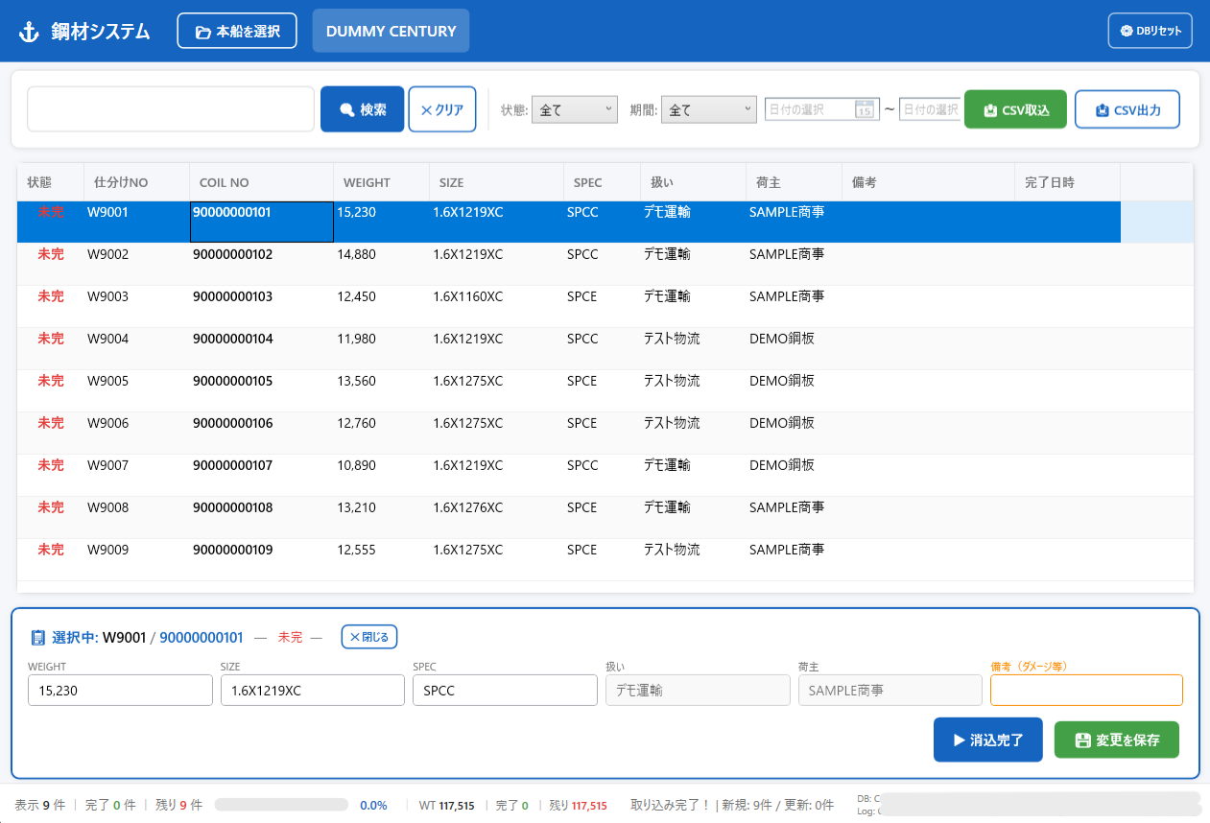Open the 期間 period dropdown
Viewport: 1210px width, 823px height.
709,109
